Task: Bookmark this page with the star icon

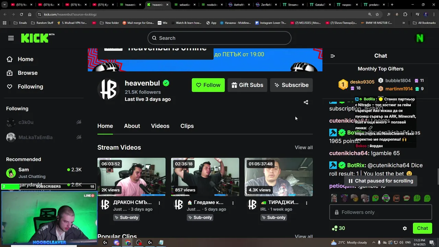Action: tap(377, 14)
